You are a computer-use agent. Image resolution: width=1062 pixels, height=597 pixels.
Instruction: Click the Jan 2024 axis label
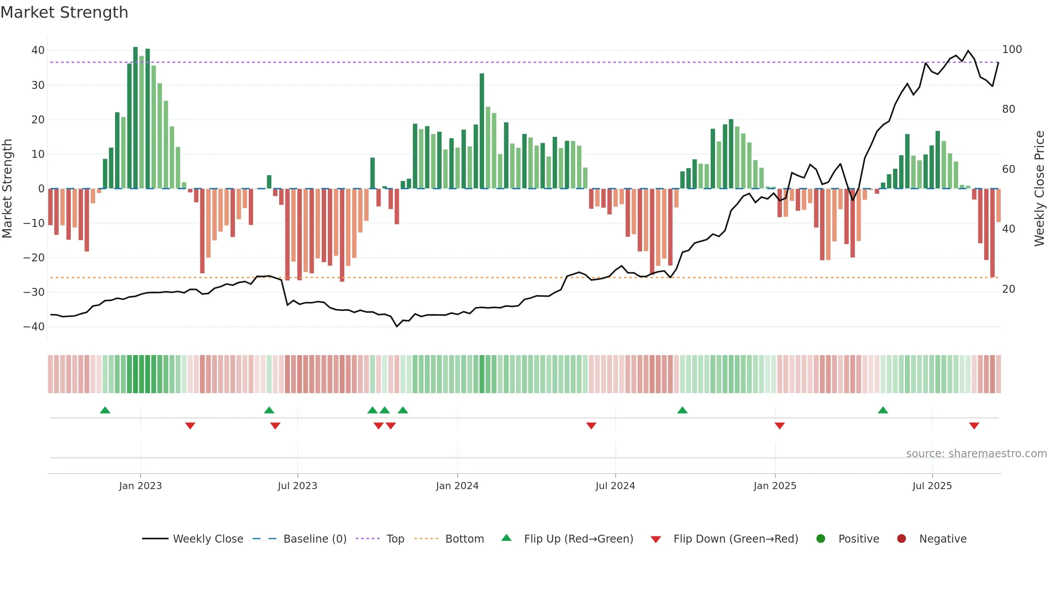coord(457,486)
